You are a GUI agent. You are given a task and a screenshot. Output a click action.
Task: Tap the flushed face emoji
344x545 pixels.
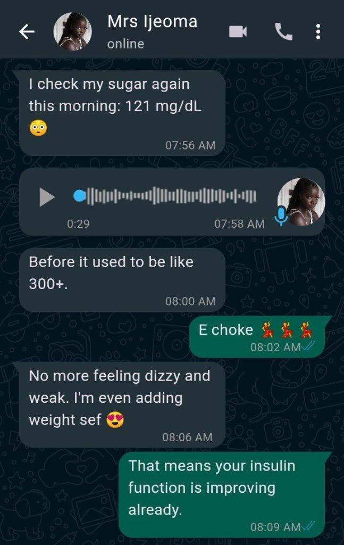(x=38, y=128)
